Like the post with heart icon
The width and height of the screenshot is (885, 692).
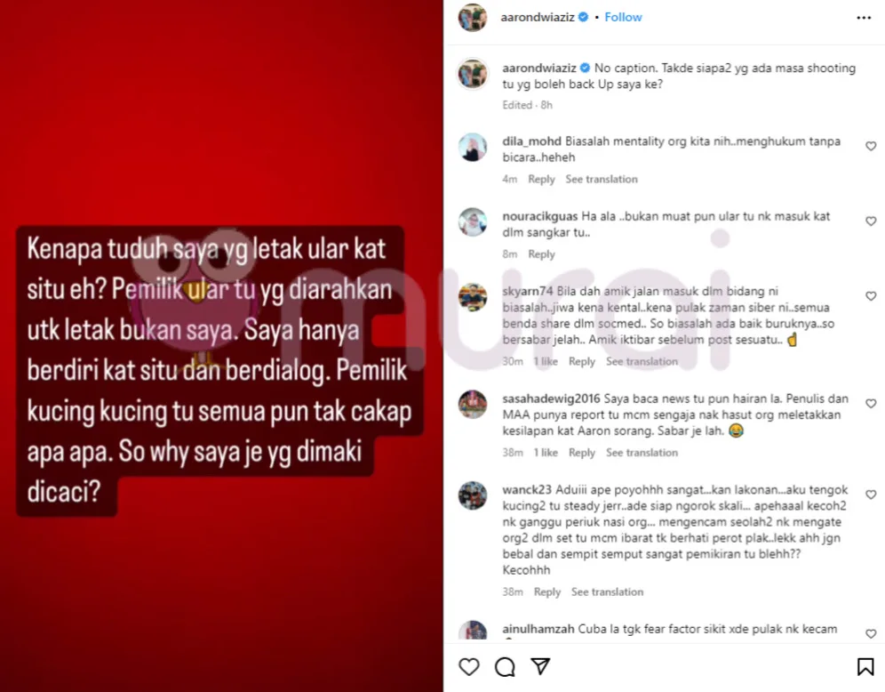[x=468, y=666]
